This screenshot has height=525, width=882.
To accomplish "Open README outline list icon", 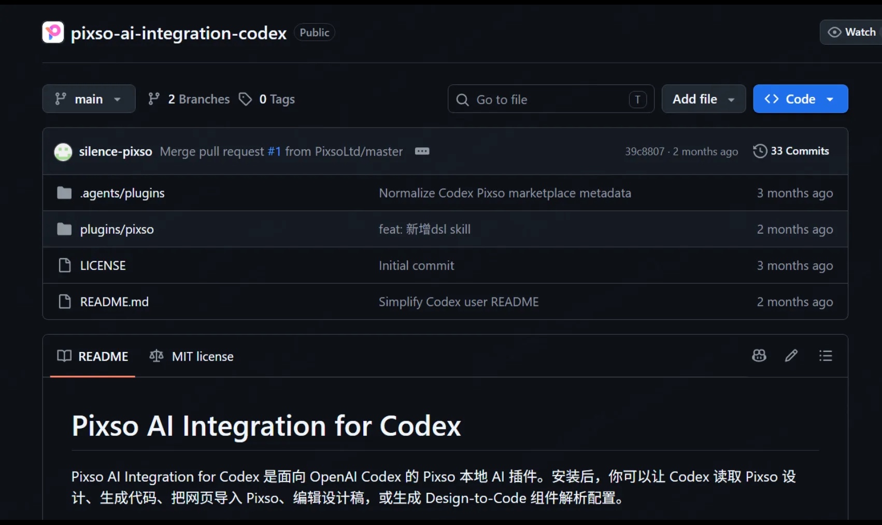I will coord(826,356).
